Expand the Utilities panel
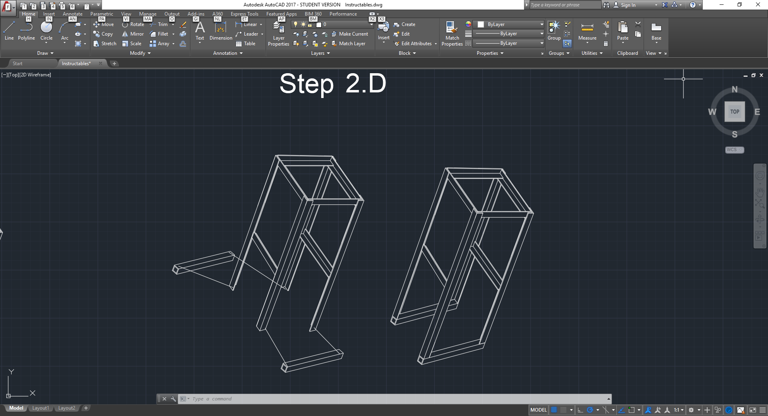This screenshot has width=768, height=416. tap(592, 53)
